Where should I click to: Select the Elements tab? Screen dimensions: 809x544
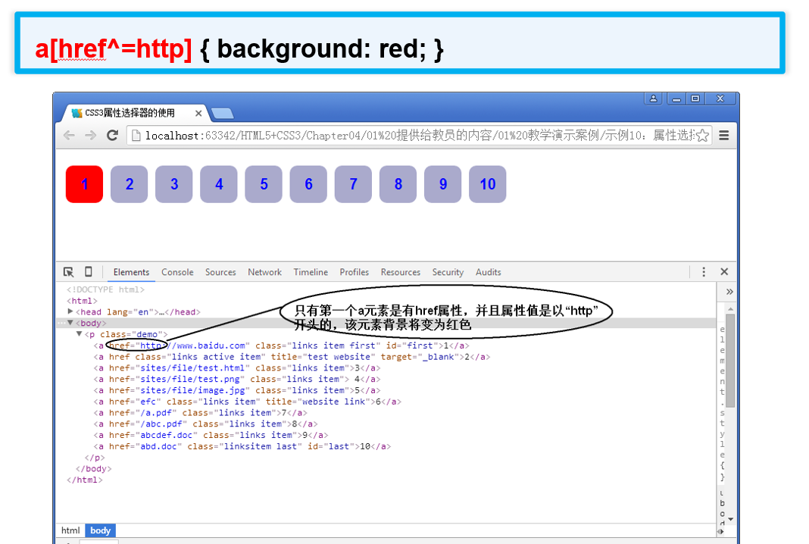[x=131, y=272]
